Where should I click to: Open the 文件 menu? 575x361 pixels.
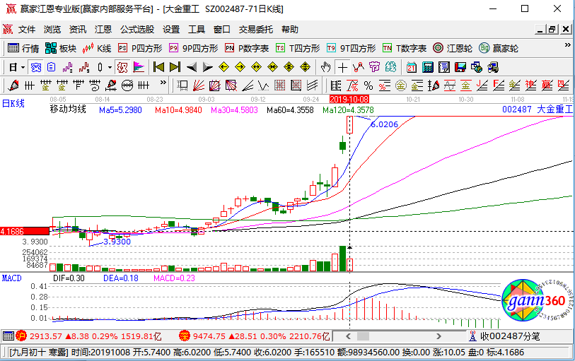(x=27, y=29)
